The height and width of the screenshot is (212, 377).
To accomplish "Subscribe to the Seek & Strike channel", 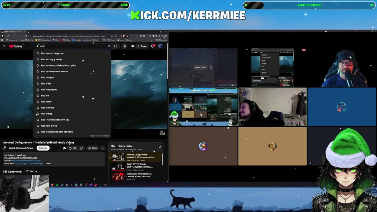I will (x=43, y=148).
